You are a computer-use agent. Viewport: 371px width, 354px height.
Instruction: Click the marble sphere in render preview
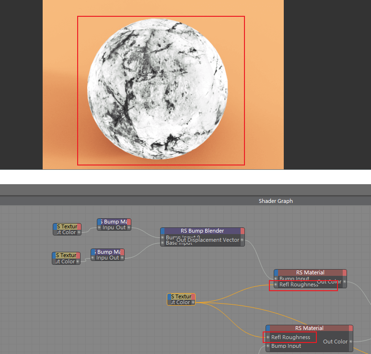click(158, 89)
